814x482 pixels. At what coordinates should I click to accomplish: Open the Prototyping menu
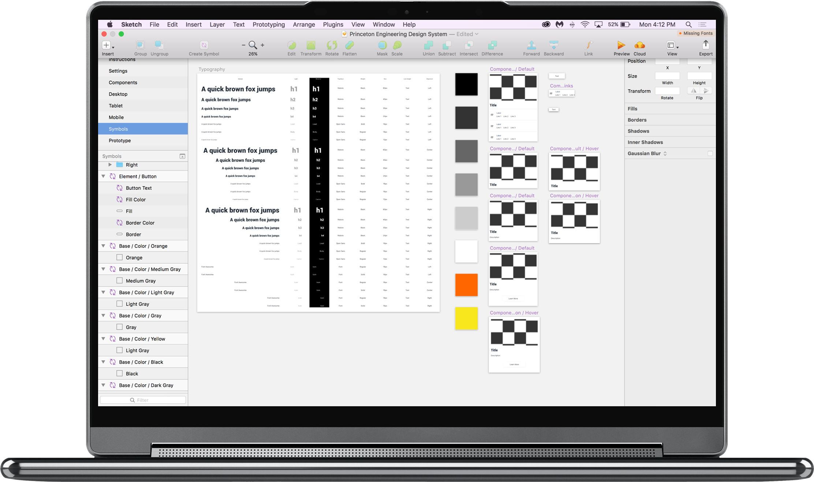point(269,25)
